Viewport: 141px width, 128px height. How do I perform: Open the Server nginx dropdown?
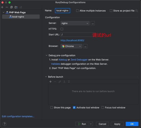click(x=75, y=23)
